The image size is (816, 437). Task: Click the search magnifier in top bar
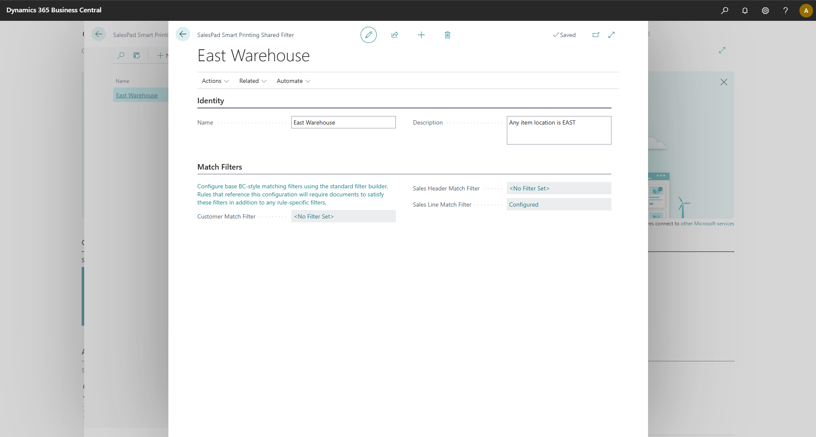click(x=725, y=11)
